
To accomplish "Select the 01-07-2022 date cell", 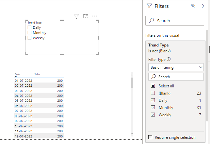I will [24, 81].
